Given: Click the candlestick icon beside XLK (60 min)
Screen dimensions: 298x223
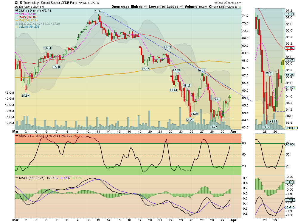Looking at the screenshot, I should [x=17, y=11].
